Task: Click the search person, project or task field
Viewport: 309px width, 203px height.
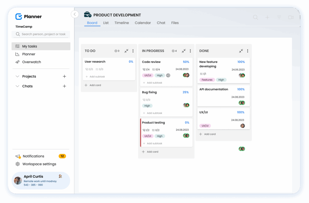Action: tap(41, 34)
